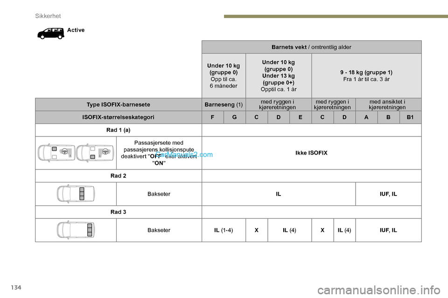Click the ISOFIX-størrelseskategori cell

point(118,117)
